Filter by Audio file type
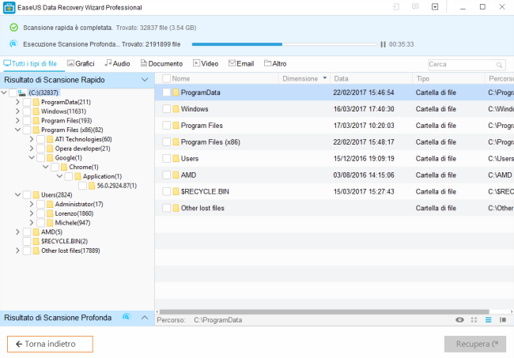Image resolution: width=514 pixels, height=358 pixels. tap(117, 63)
